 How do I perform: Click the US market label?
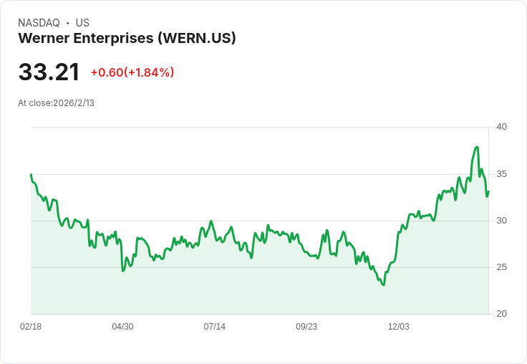82,23
